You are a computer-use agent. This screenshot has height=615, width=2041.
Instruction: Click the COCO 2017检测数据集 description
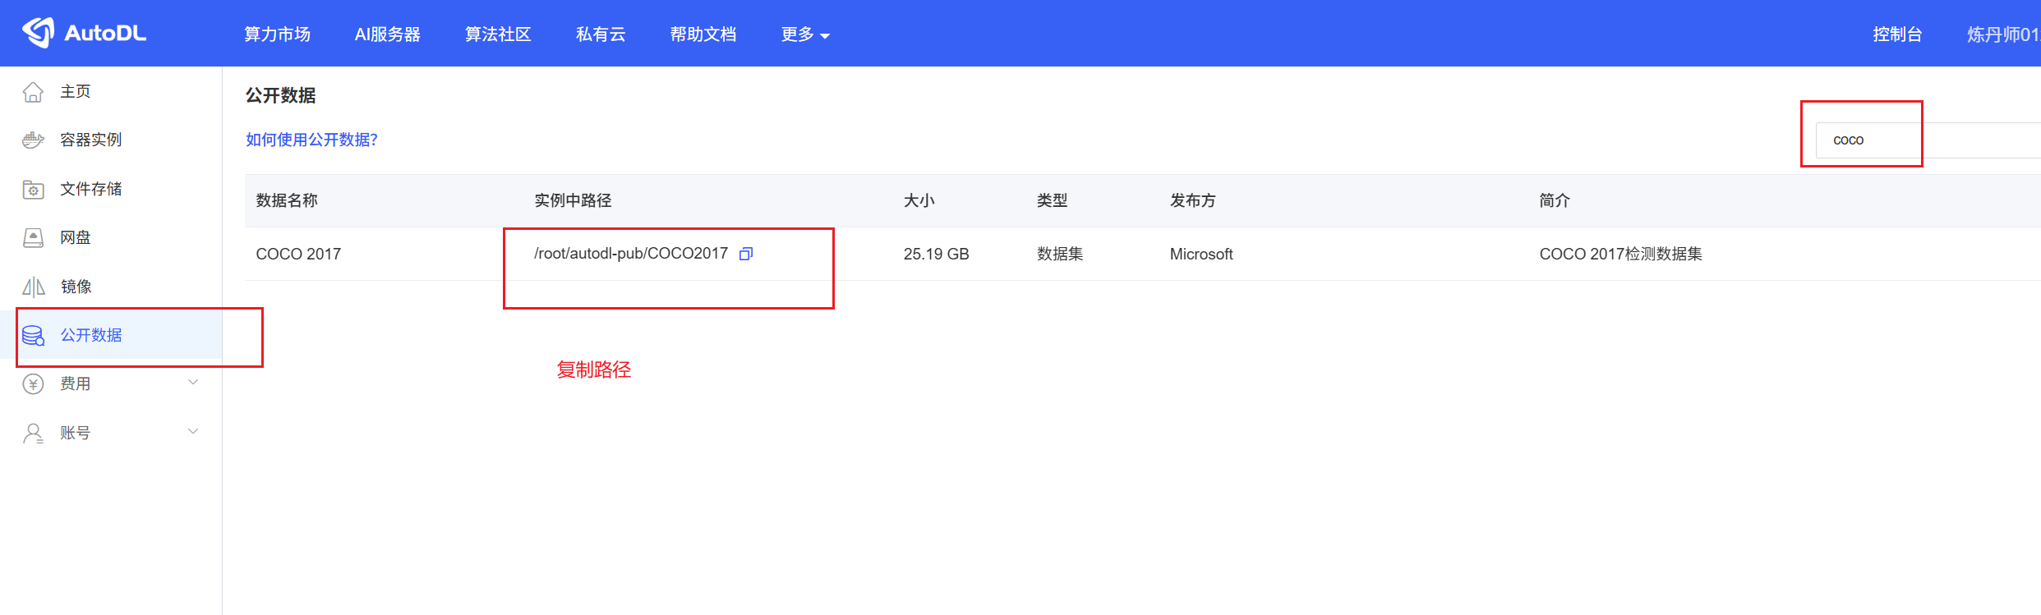[1621, 254]
